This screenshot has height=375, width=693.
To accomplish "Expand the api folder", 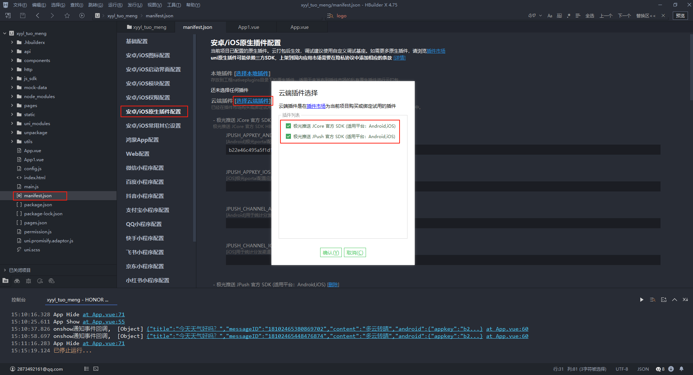I will coord(12,51).
